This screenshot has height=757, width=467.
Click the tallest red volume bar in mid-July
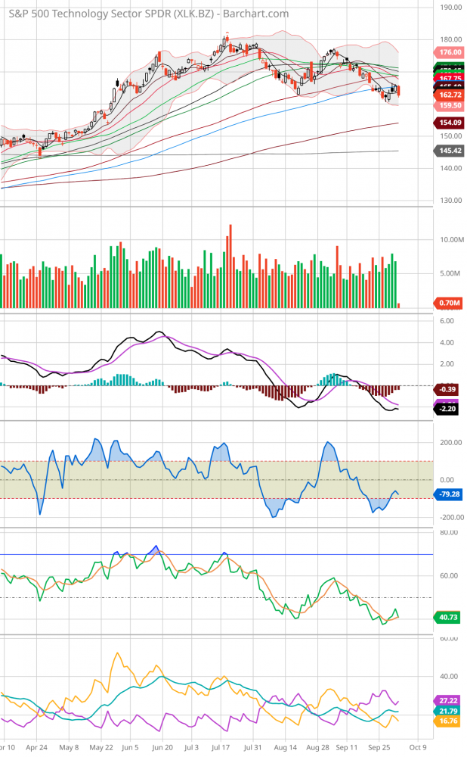click(229, 265)
